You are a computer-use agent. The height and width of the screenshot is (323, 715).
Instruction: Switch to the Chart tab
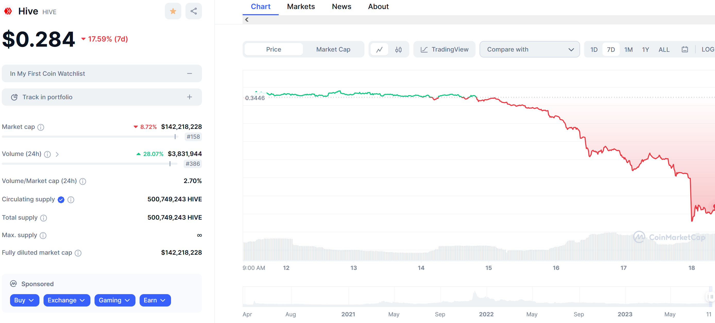pos(260,7)
